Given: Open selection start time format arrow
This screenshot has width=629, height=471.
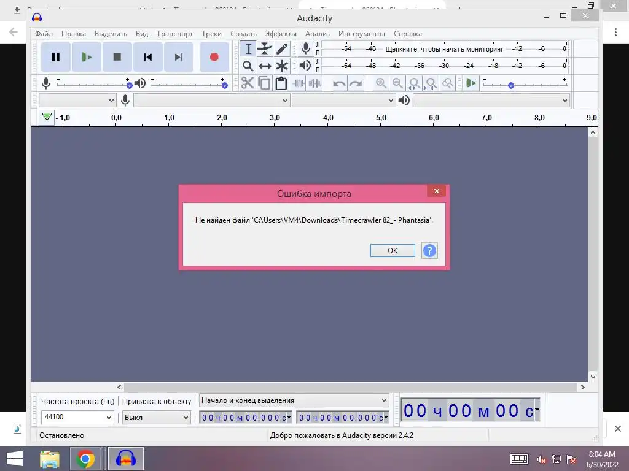Looking at the screenshot, I should tap(289, 417).
